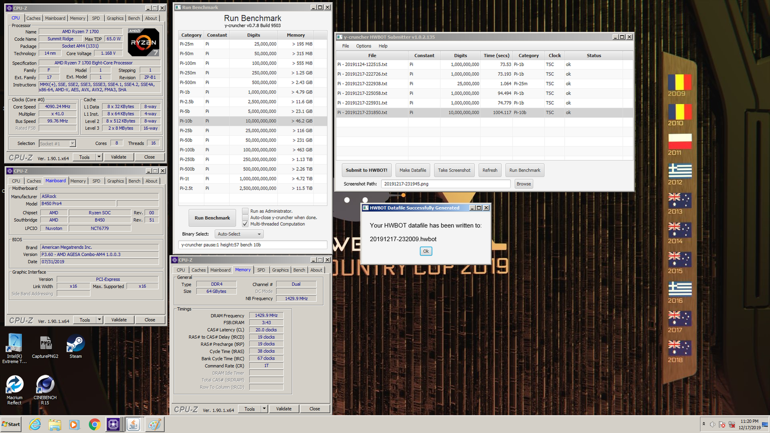Toggle Auto-close y-cruncher when done

point(245,217)
